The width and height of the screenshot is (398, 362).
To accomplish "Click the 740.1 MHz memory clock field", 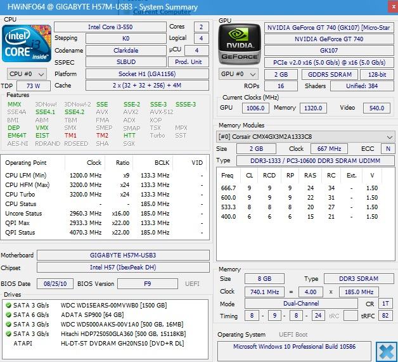I will pyautogui.click(x=264, y=292).
